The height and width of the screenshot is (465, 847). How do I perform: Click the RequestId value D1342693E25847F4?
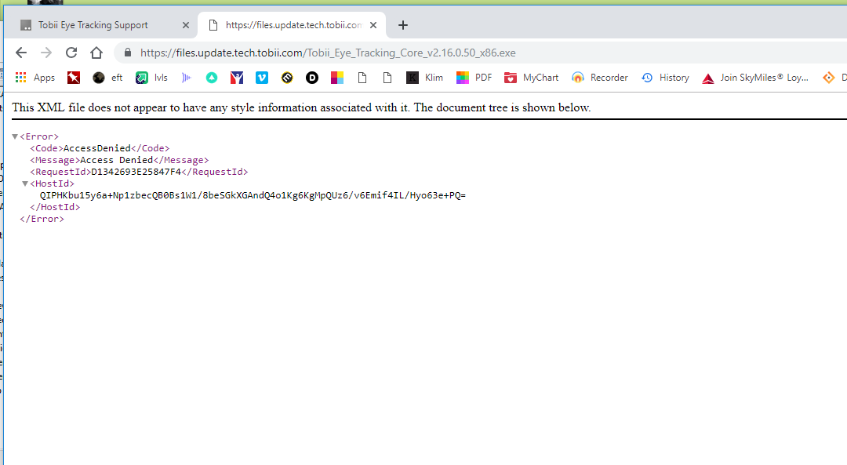pos(136,172)
